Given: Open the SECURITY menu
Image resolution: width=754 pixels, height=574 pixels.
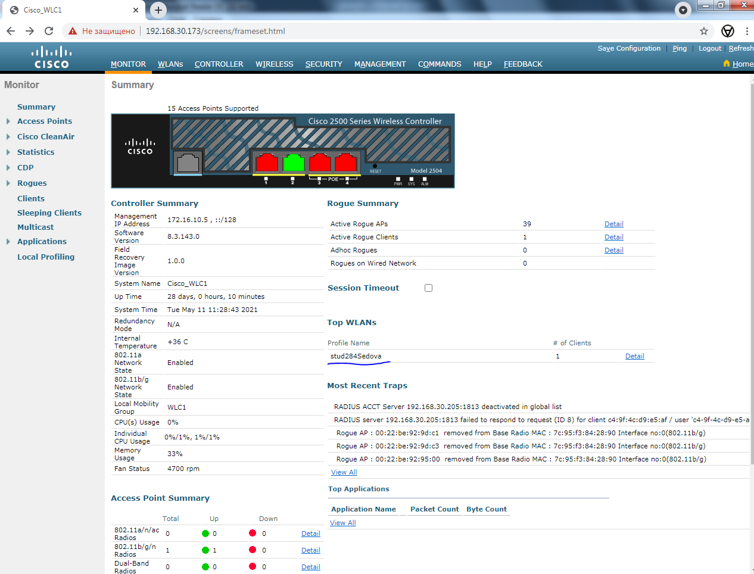Looking at the screenshot, I should [323, 64].
